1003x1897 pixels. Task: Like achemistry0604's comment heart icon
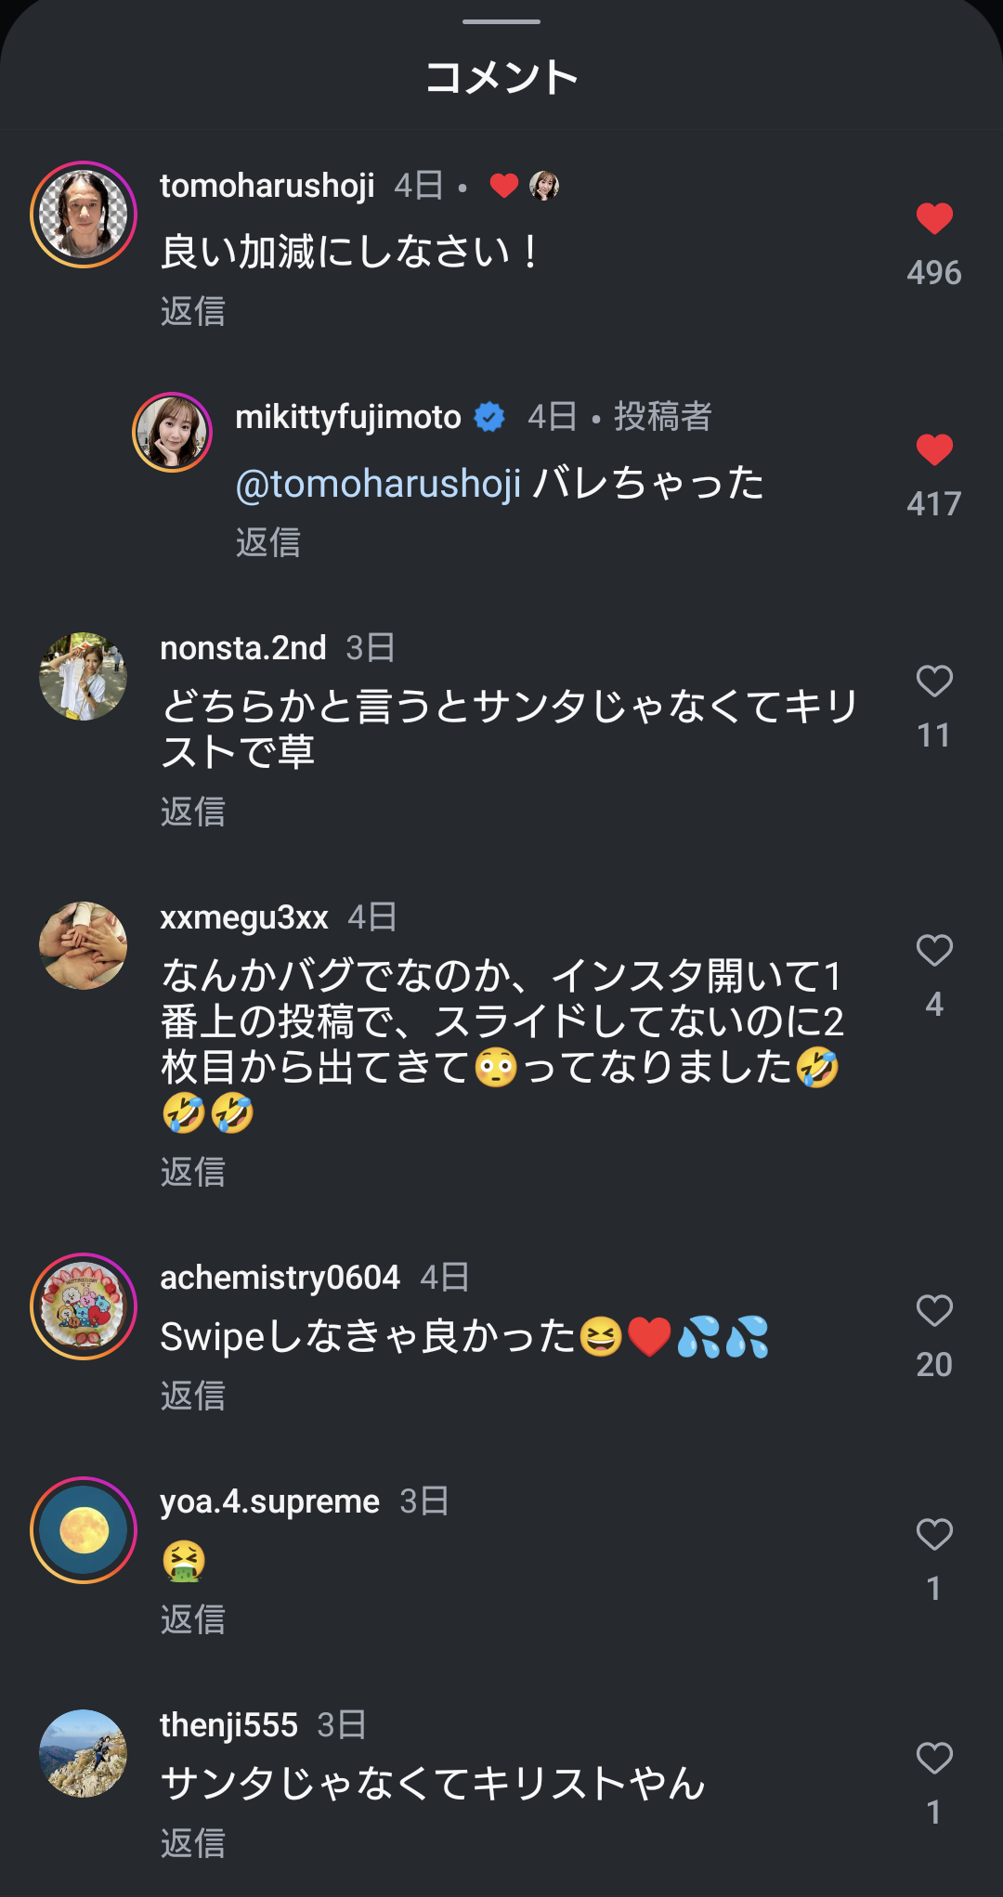click(933, 1311)
